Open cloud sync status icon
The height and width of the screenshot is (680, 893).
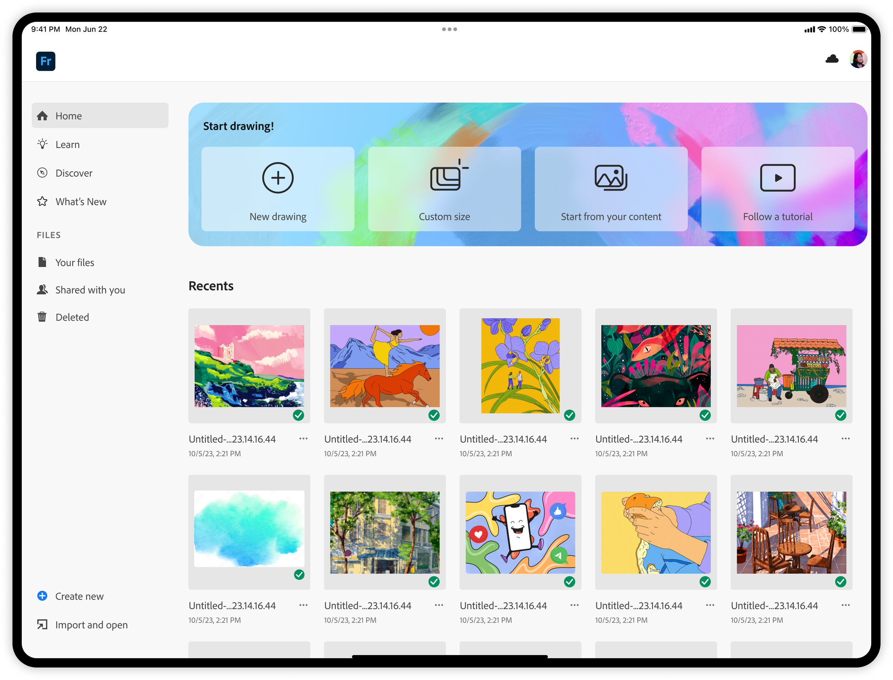pos(832,60)
